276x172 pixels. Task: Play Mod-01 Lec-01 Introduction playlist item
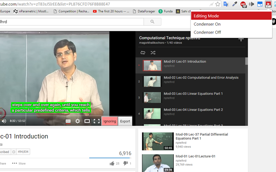coord(190,65)
